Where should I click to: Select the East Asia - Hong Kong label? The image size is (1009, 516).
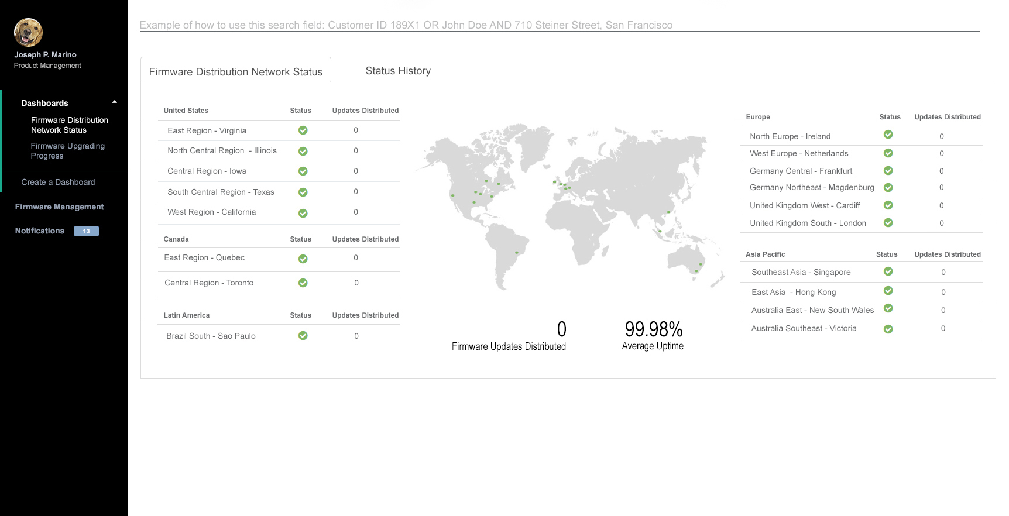point(794,292)
